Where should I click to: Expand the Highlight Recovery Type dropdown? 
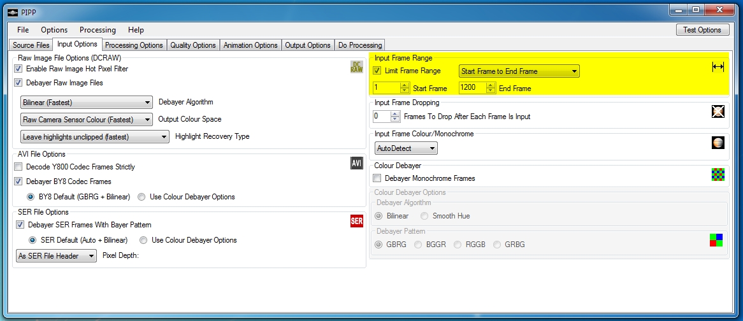click(95, 136)
